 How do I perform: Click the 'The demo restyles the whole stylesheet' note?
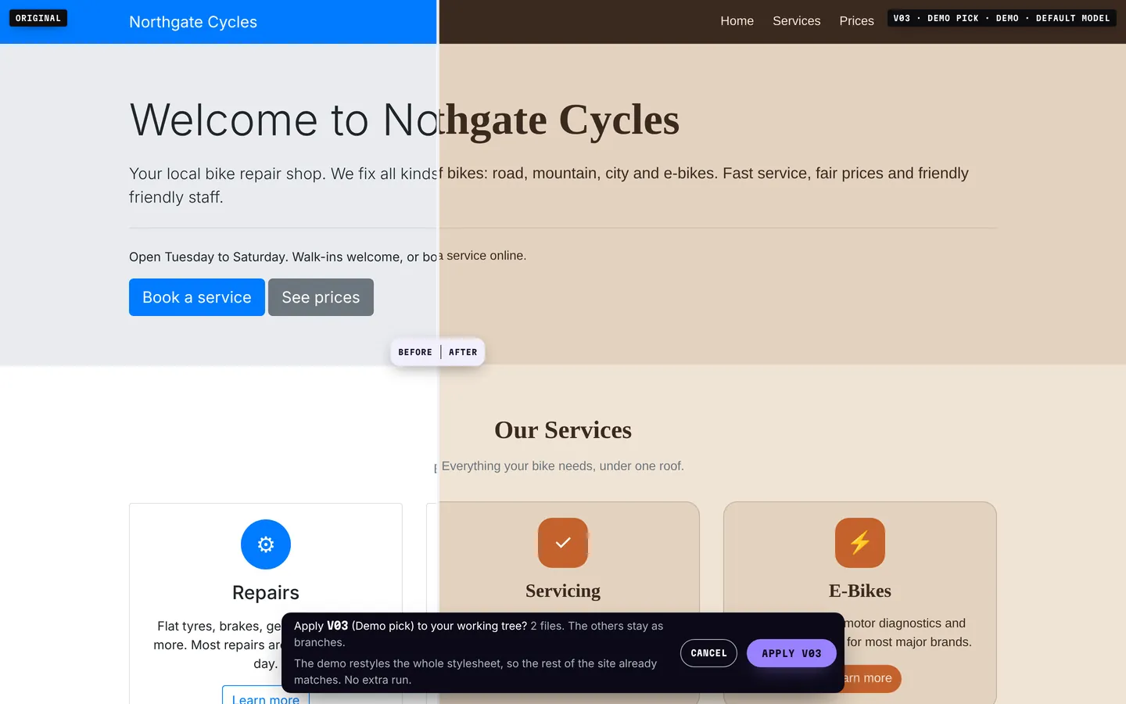[x=475, y=671]
